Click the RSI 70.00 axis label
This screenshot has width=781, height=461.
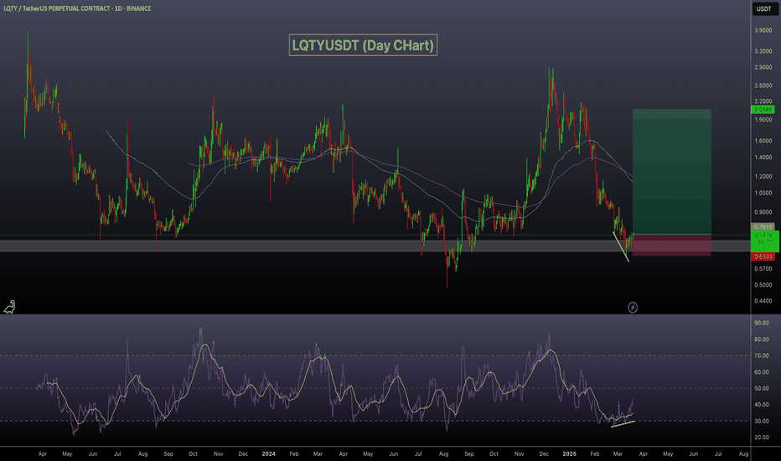pos(762,356)
